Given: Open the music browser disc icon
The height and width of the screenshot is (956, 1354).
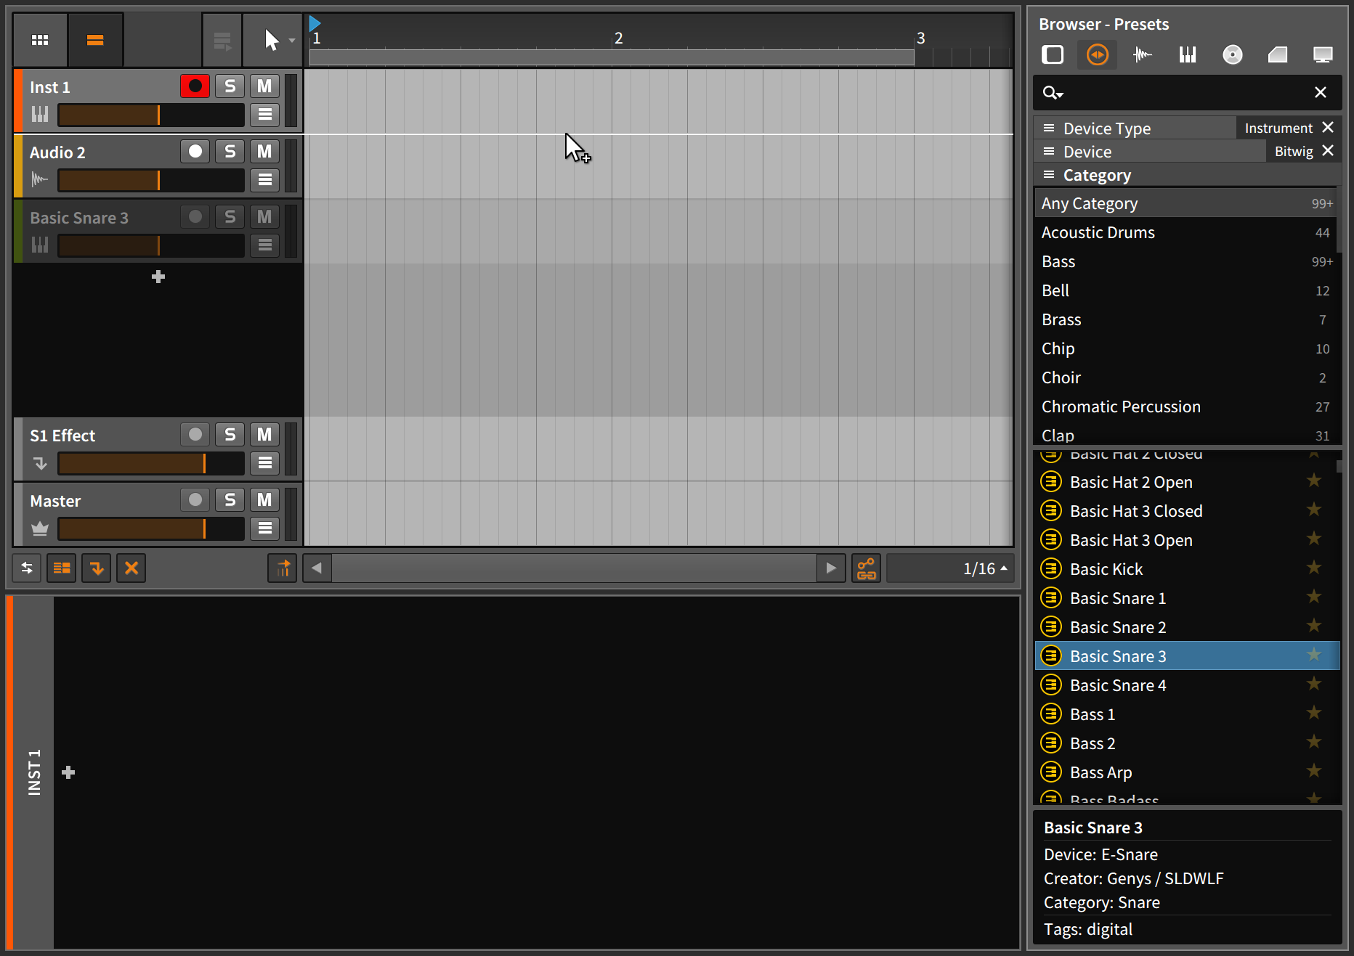Looking at the screenshot, I should click(x=1232, y=55).
